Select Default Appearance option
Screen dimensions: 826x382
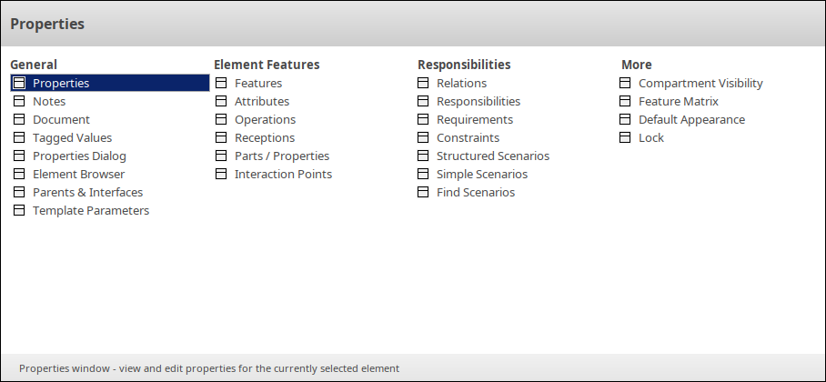click(x=691, y=119)
